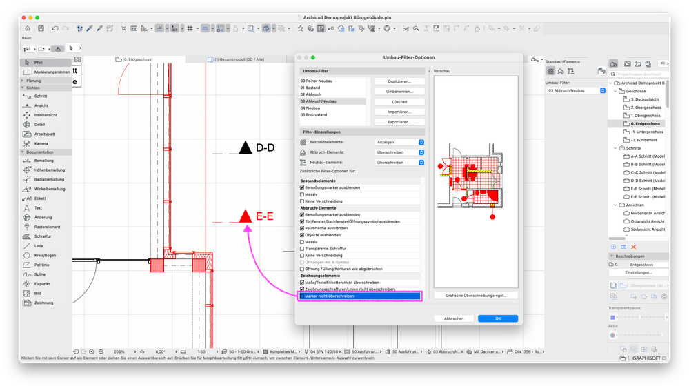Enable Öffnung Füllung Konturen wie abgebrochen
The image size is (689, 388).
coord(302,269)
